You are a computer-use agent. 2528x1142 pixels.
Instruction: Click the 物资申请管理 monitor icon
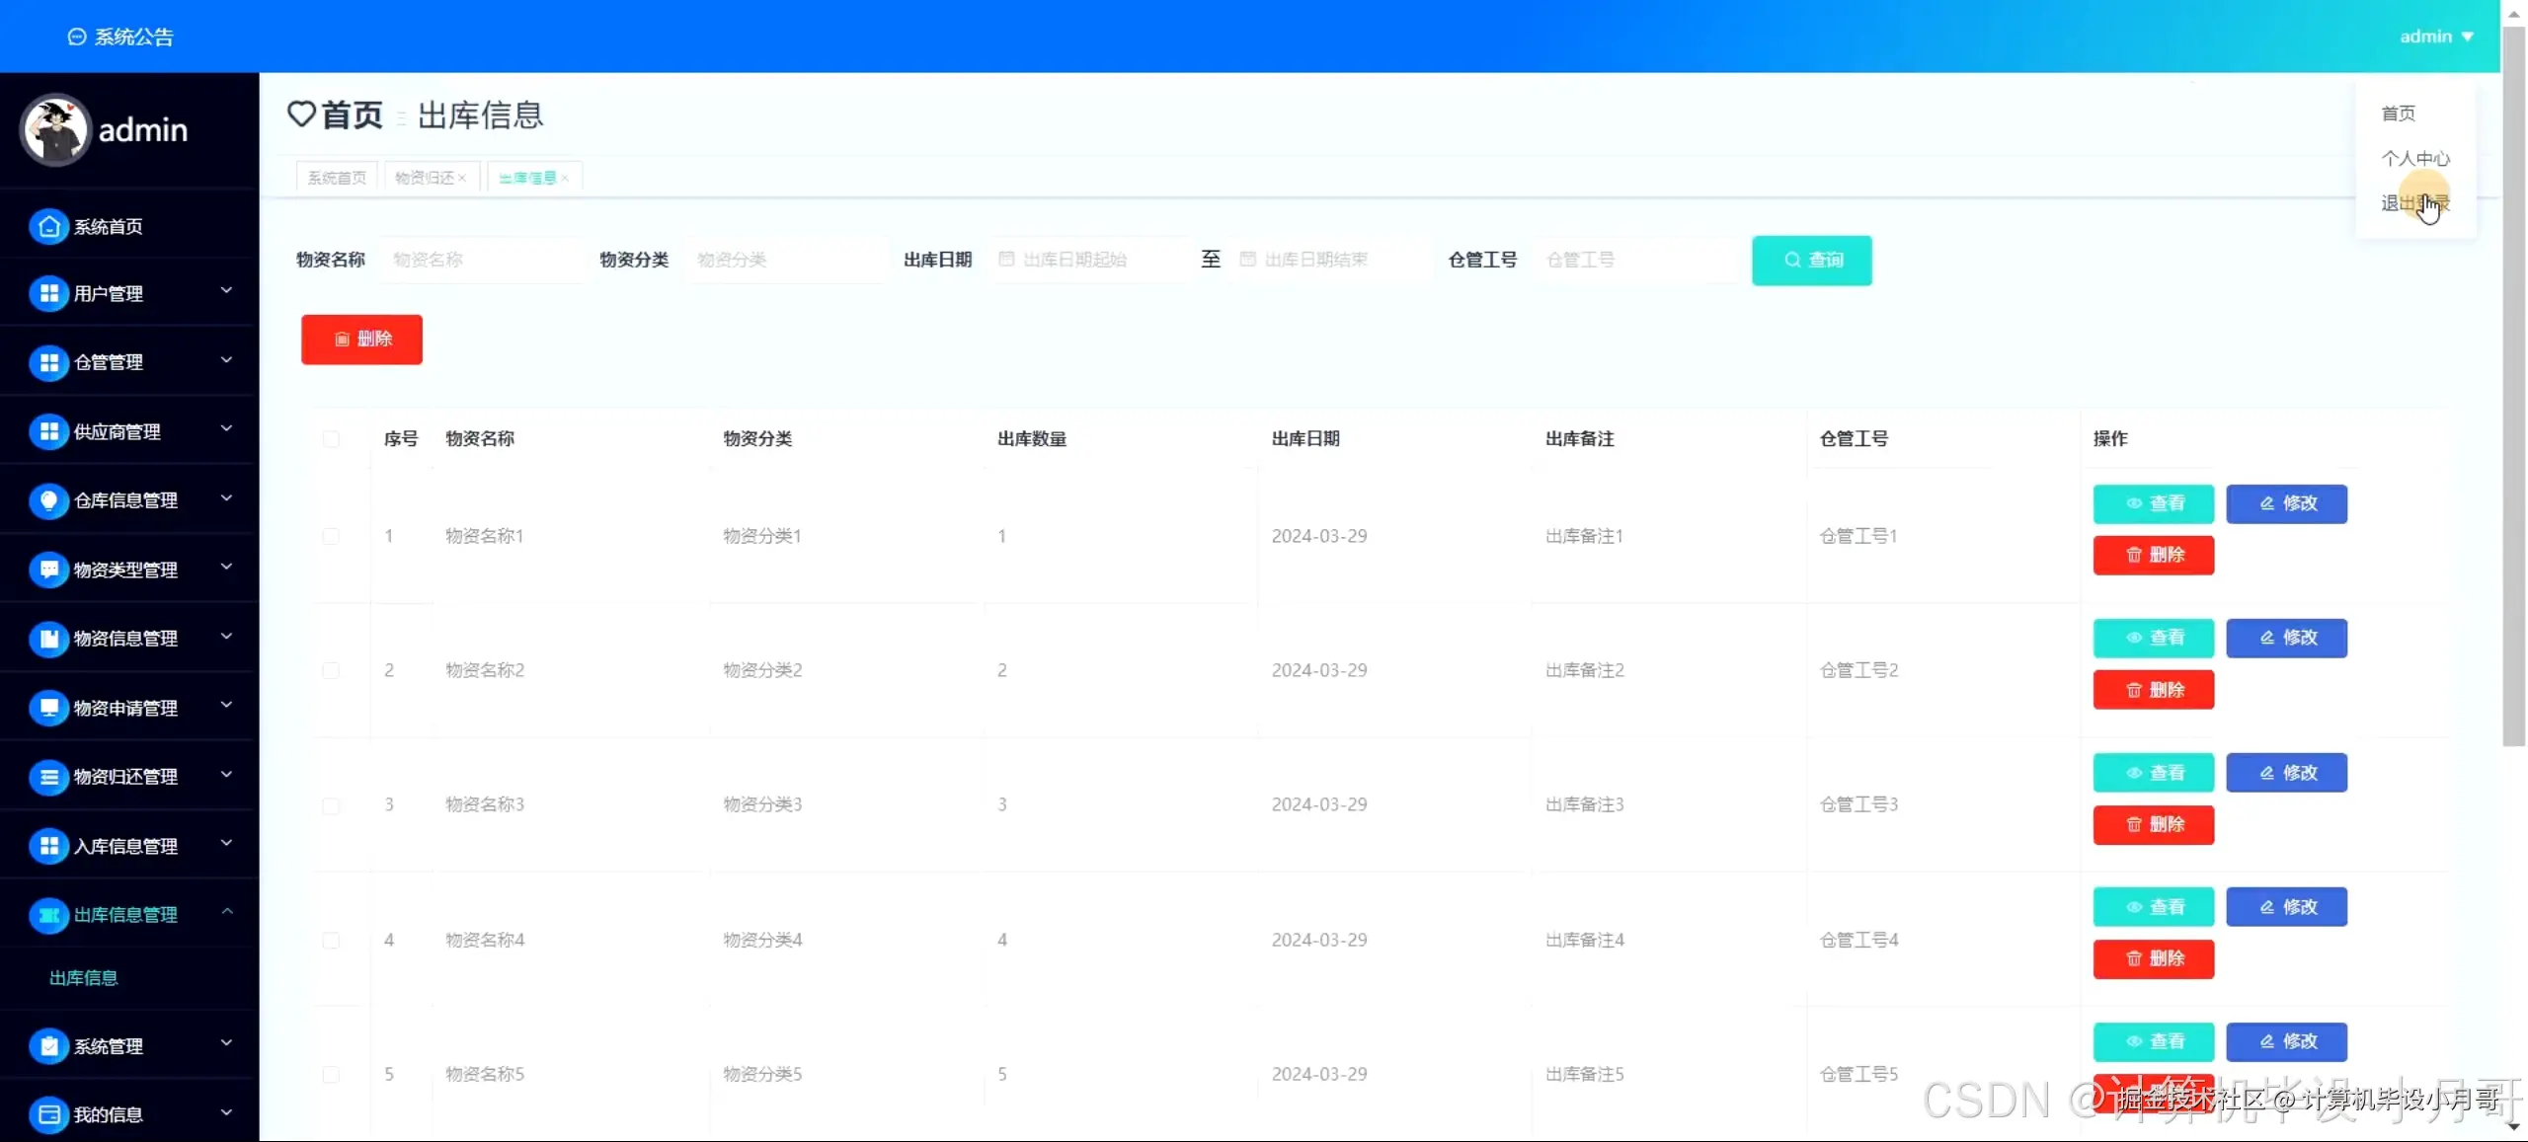(48, 708)
